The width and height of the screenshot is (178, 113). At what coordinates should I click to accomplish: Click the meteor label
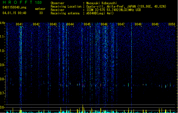click(x=40, y=9)
